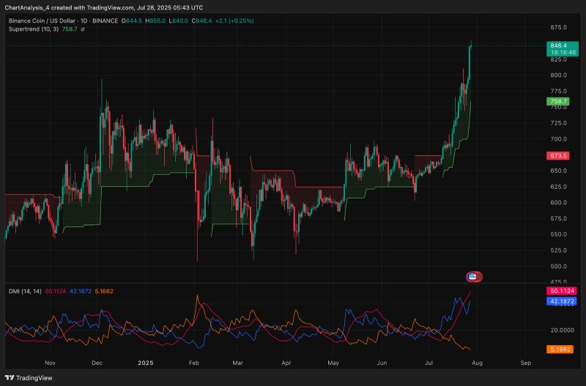Click the 875.0 level on price scale
Viewport: 586px width, 386px height.
pos(558,27)
